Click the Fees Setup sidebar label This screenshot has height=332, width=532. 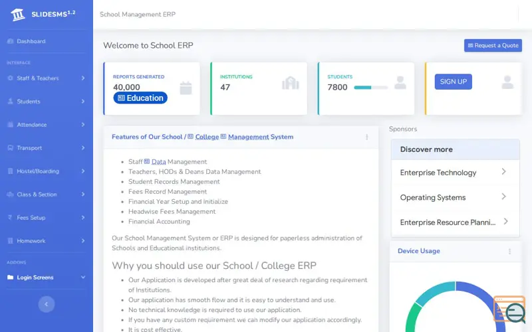pyautogui.click(x=31, y=218)
